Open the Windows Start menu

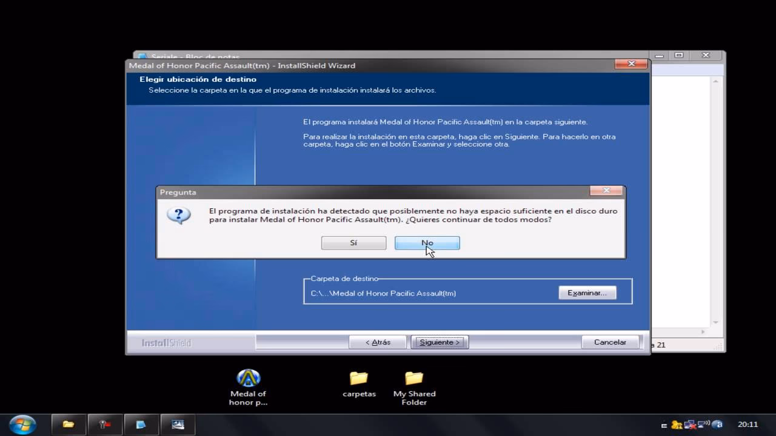23,424
